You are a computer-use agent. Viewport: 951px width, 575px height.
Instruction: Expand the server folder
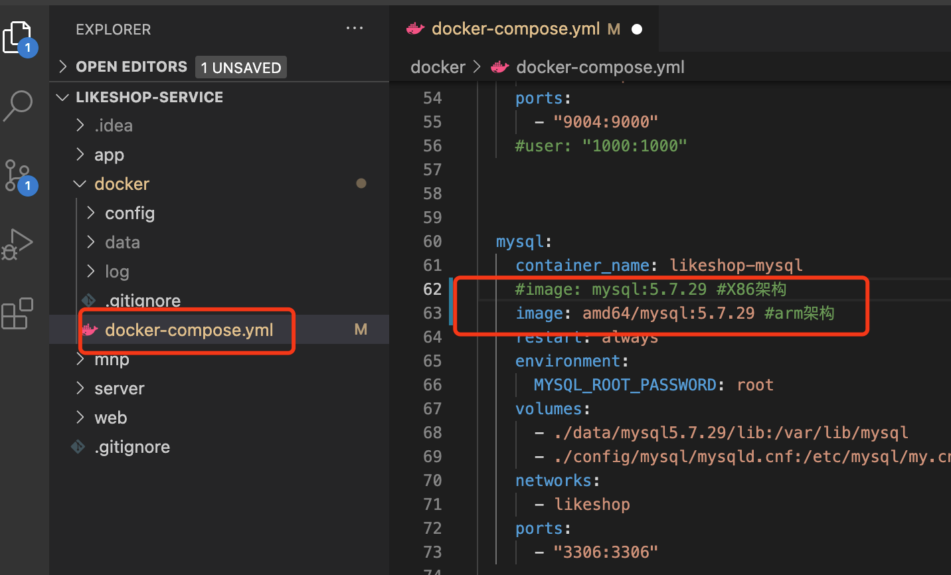[x=80, y=388]
